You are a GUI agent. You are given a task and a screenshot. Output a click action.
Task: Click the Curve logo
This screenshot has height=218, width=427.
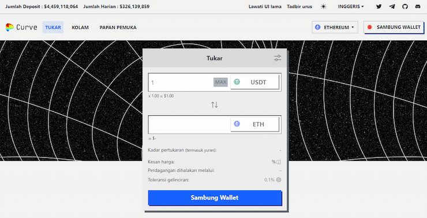point(21,27)
